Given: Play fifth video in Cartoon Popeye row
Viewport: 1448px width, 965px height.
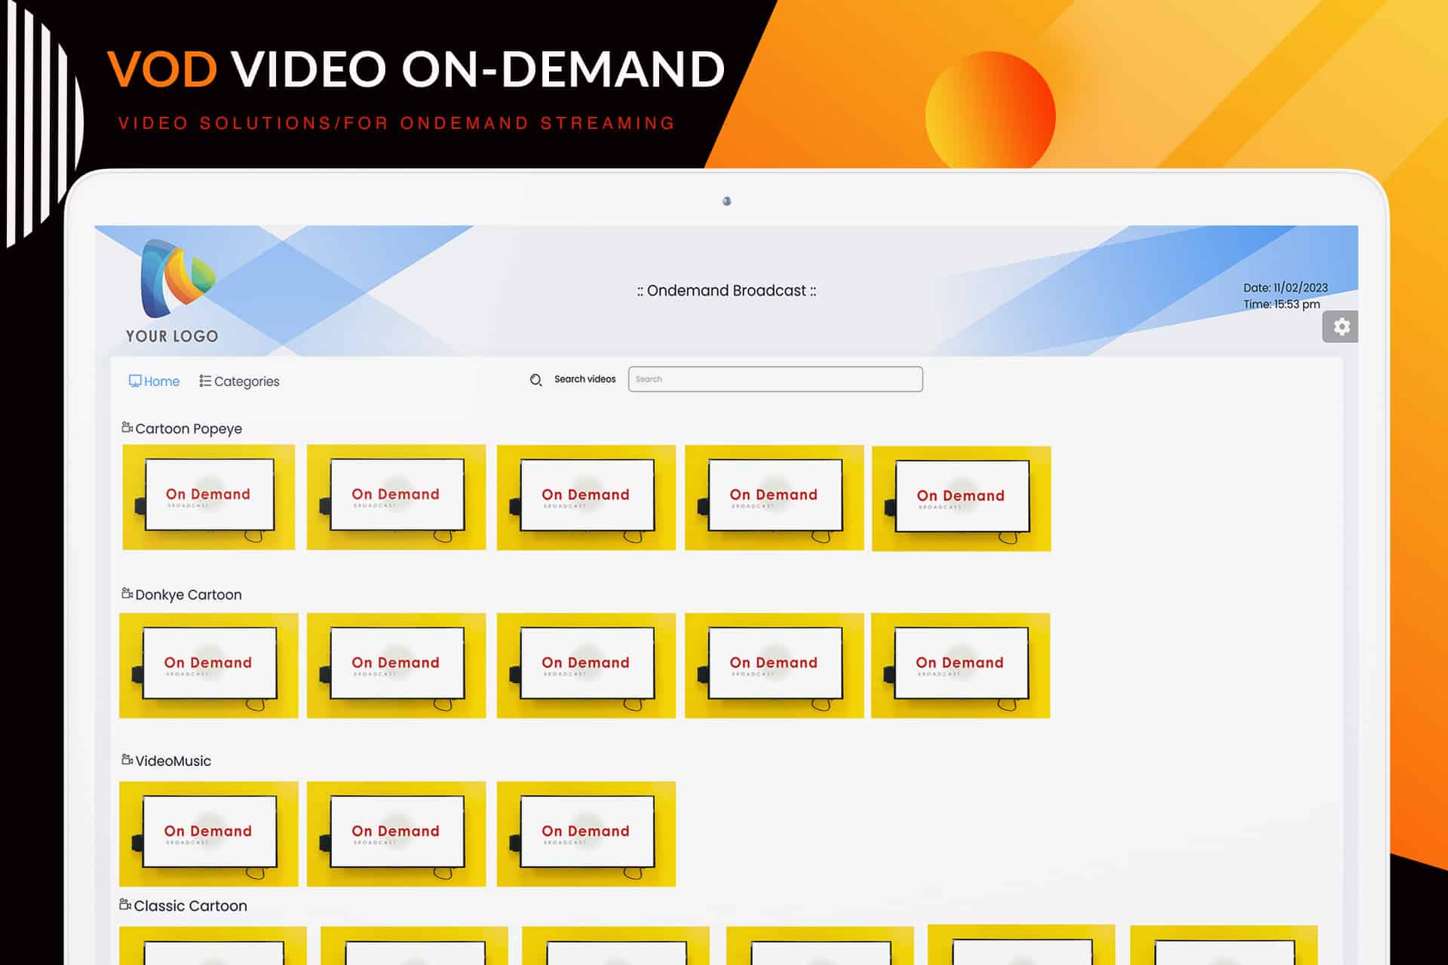Looking at the screenshot, I should pyautogui.click(x=961, y=498).
